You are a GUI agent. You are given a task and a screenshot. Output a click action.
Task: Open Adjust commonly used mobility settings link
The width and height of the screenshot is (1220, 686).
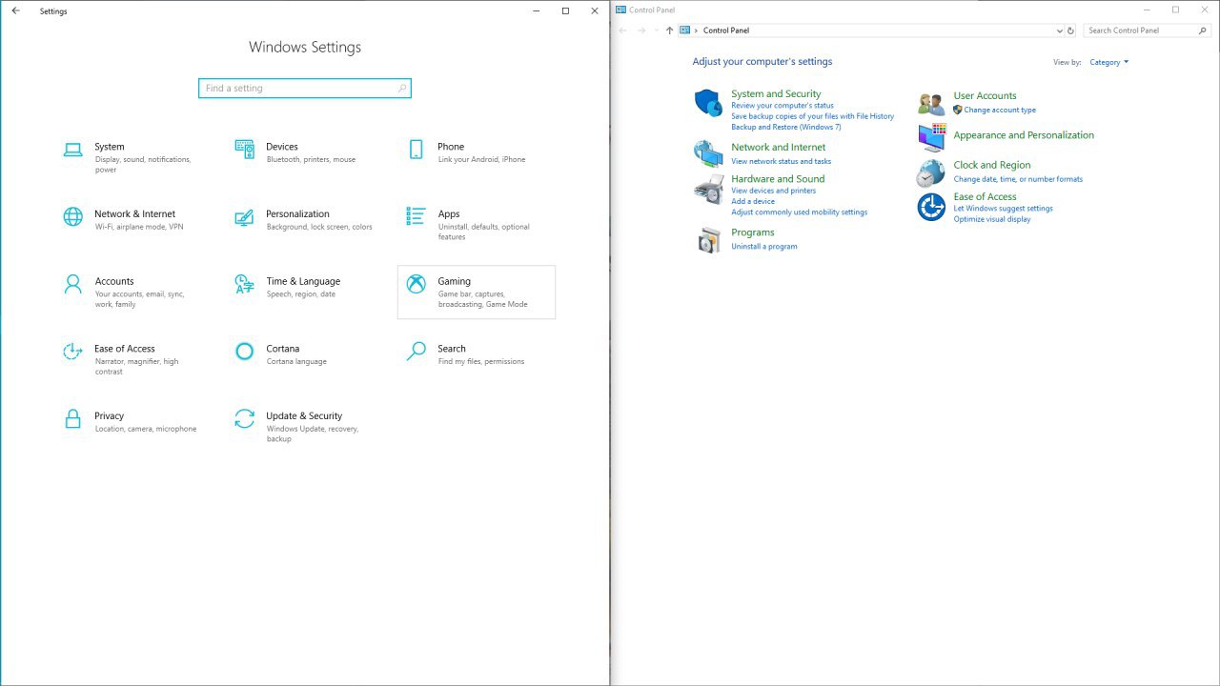(799, 212)
